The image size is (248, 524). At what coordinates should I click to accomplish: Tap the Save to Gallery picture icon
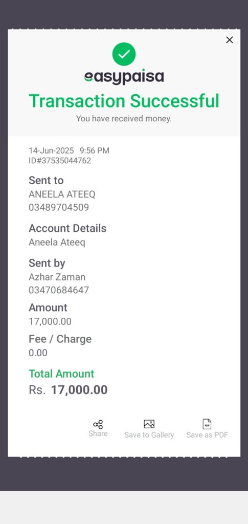[x=149, y=424]
